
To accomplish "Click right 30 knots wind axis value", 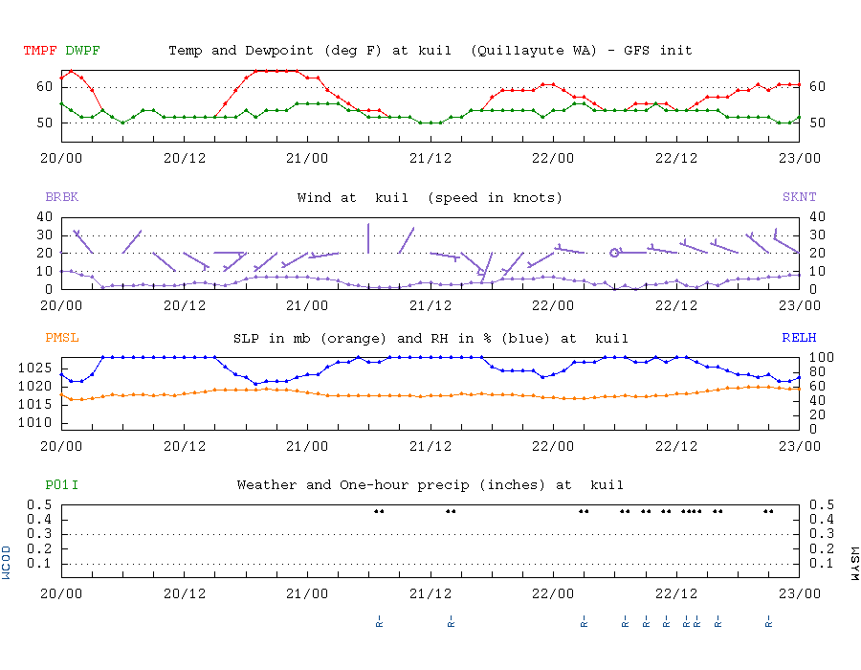I will pos(818,234).
